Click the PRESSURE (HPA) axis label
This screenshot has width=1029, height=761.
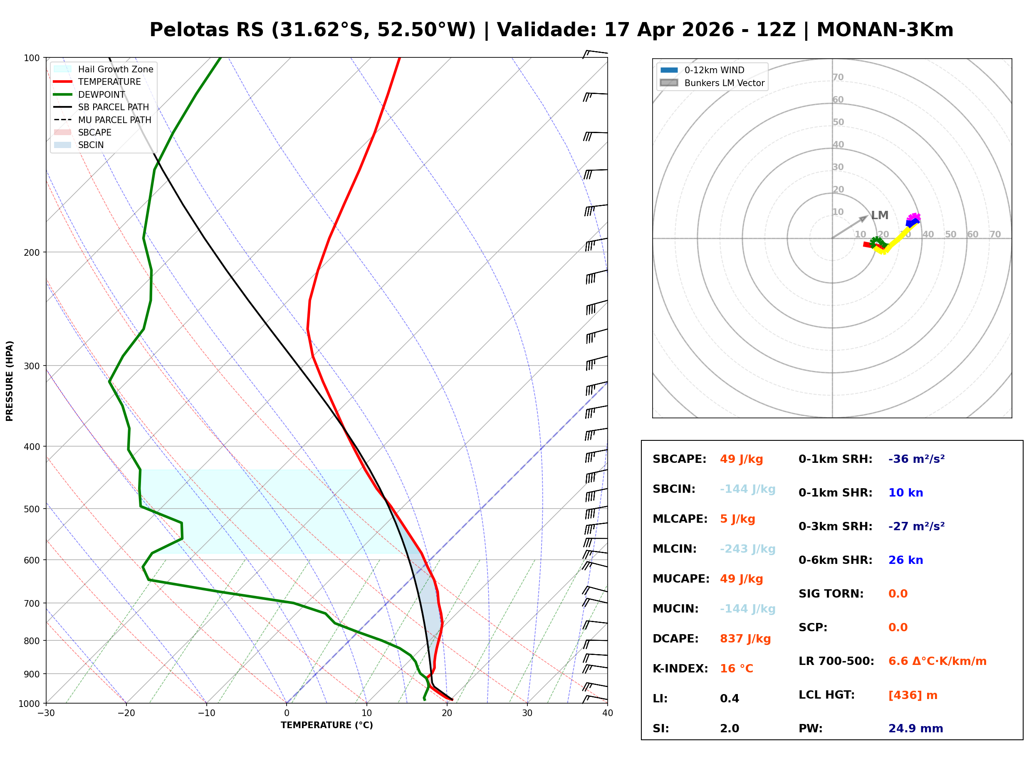(10, 380)
